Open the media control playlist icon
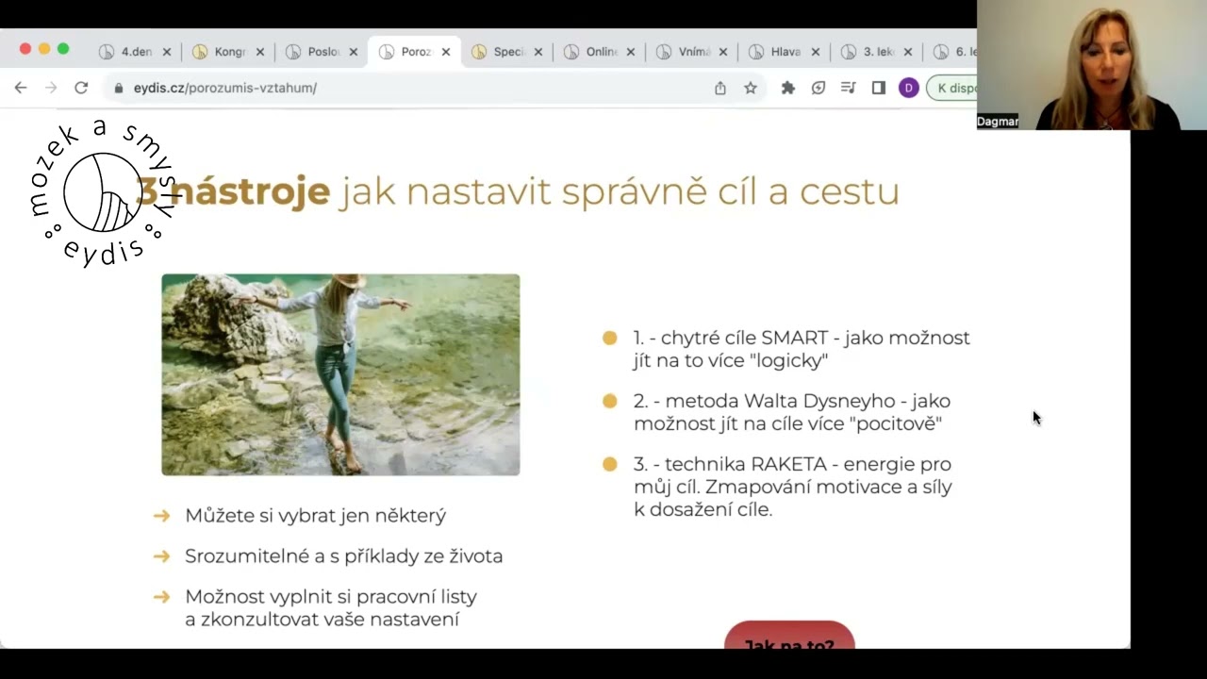The height and width of the screenshot is (679, 1207). (849, 88)
